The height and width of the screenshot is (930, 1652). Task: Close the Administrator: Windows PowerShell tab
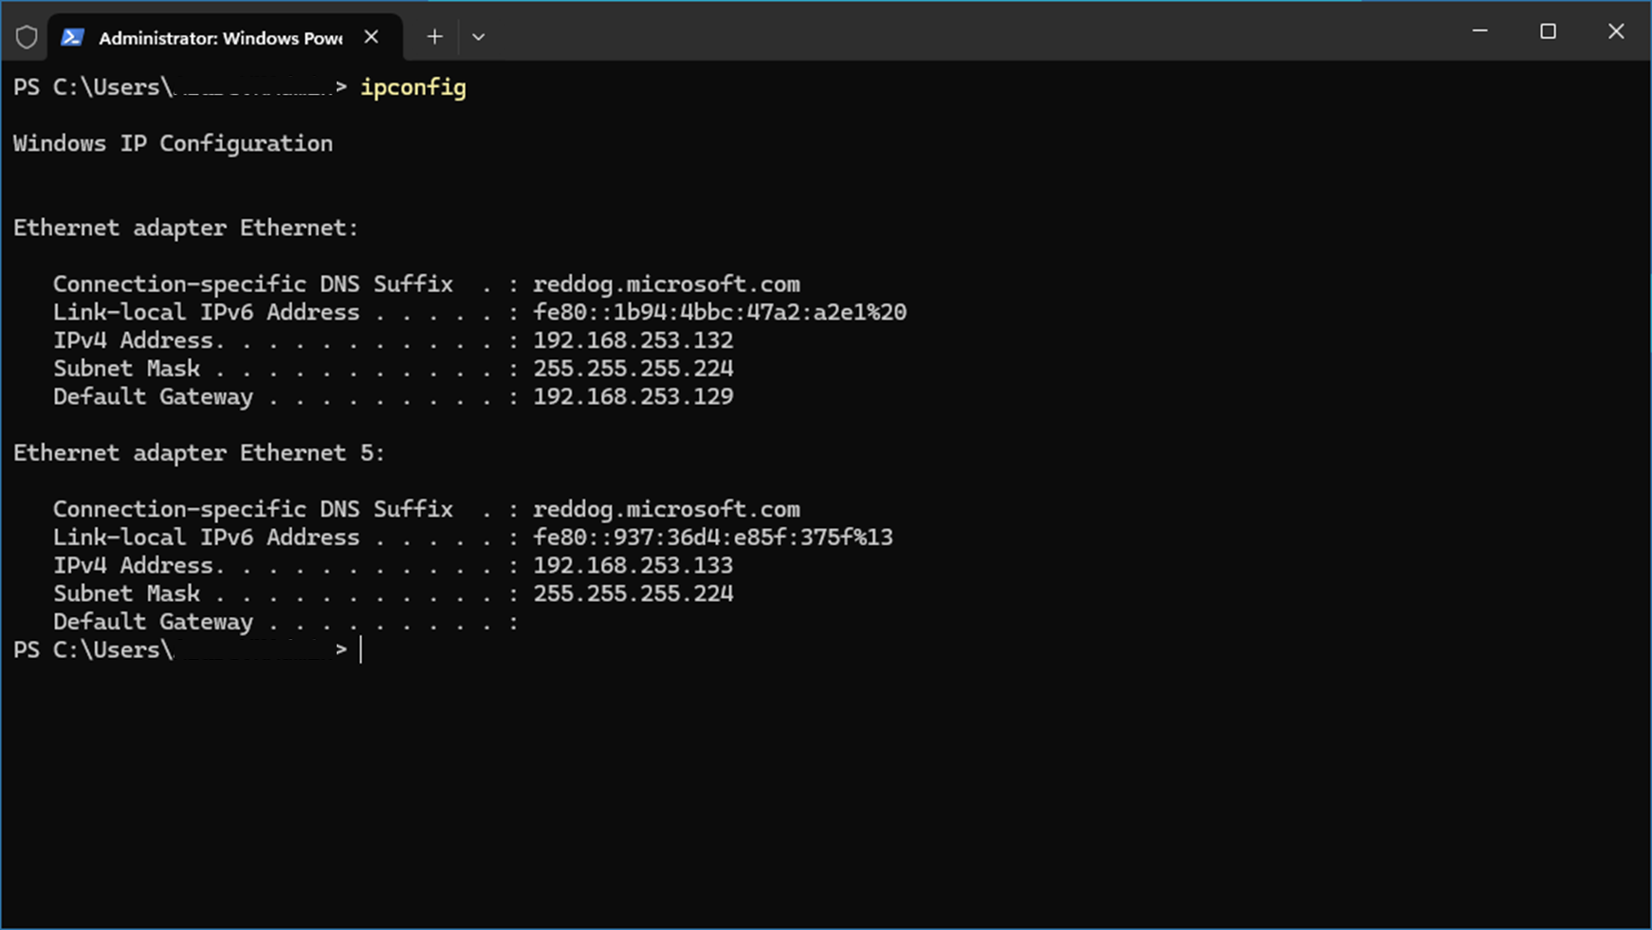pos(372,37)
